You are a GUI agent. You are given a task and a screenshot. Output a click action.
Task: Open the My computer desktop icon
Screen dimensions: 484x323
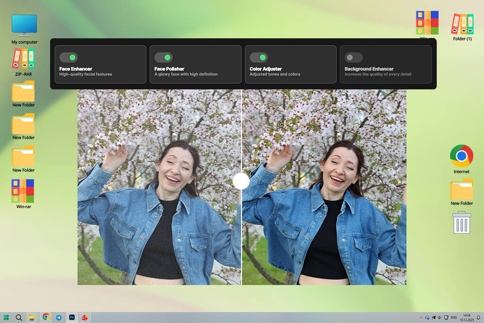tap(25, 29)
